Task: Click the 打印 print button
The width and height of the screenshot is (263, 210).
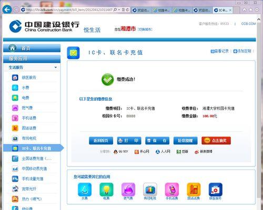Action: [x=129, y=141]
